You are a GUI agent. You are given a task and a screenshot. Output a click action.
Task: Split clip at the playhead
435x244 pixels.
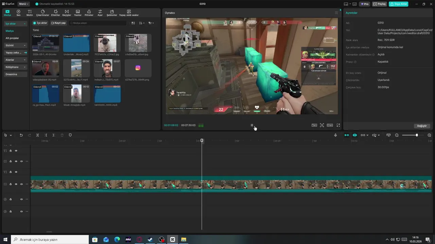[x=38, y=135]
